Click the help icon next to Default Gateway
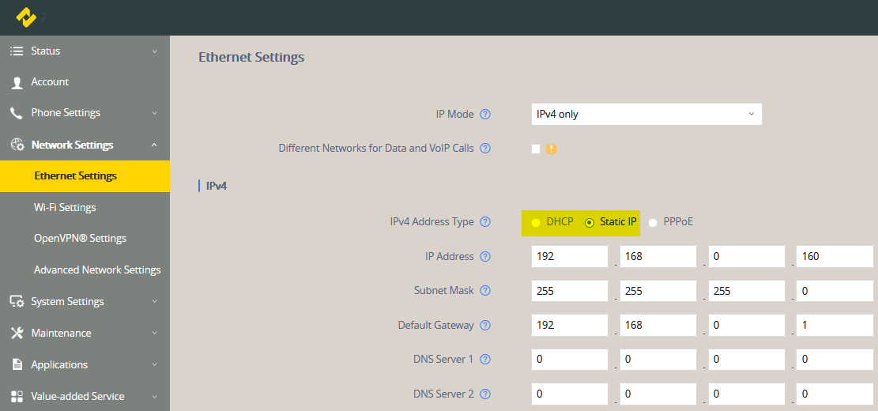878x411 pixels. [x=485, y=325]
